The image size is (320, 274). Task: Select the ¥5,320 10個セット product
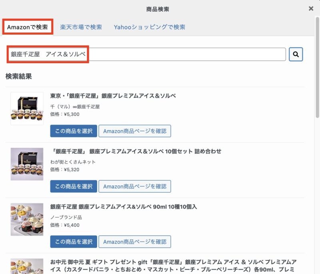74,186
